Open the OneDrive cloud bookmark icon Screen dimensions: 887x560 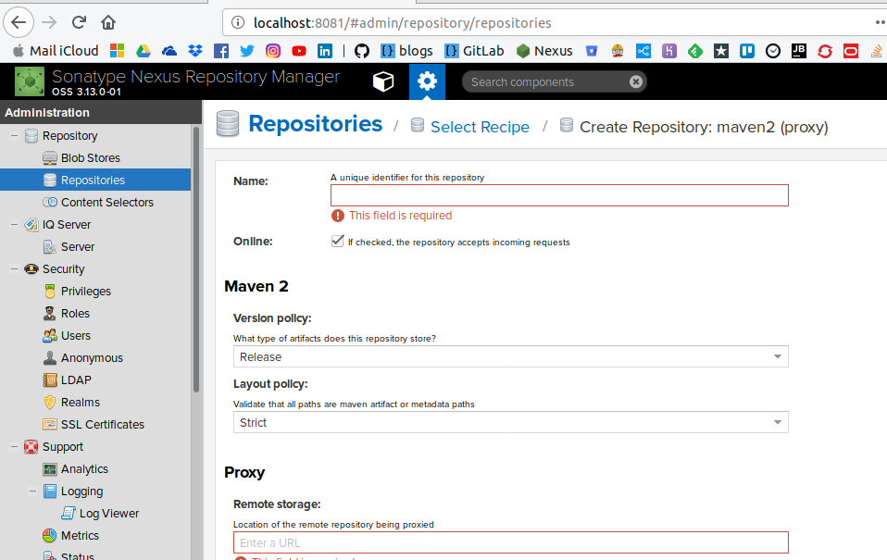[x=169, y=51]
